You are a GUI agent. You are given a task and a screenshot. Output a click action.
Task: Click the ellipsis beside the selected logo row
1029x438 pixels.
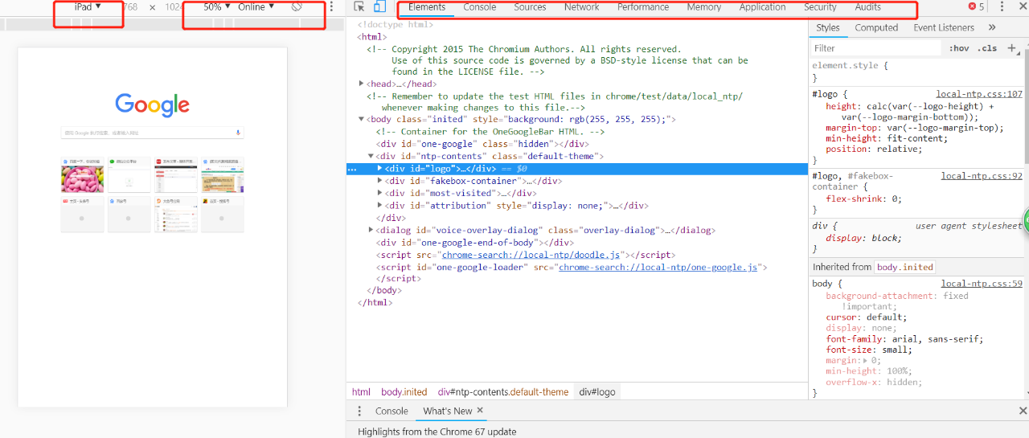pyautogui.click(x=351, y=169)
